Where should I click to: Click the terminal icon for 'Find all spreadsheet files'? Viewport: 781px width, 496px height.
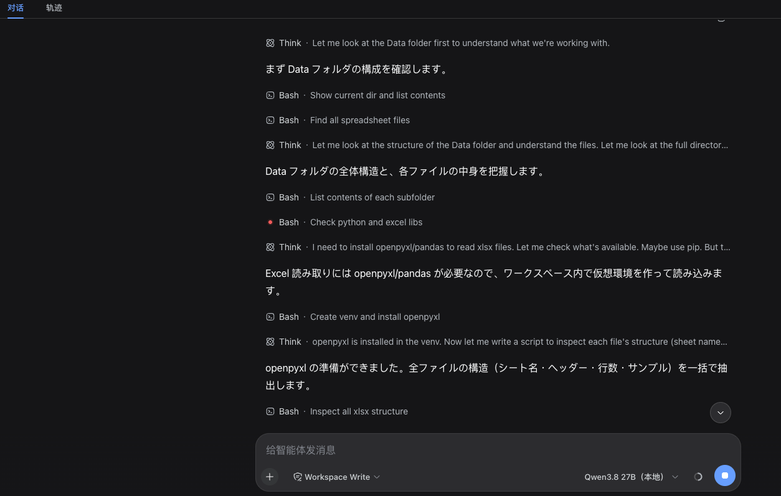(270, 120)
